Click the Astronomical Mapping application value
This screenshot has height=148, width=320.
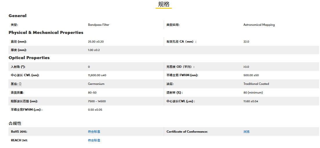point(259,25)
